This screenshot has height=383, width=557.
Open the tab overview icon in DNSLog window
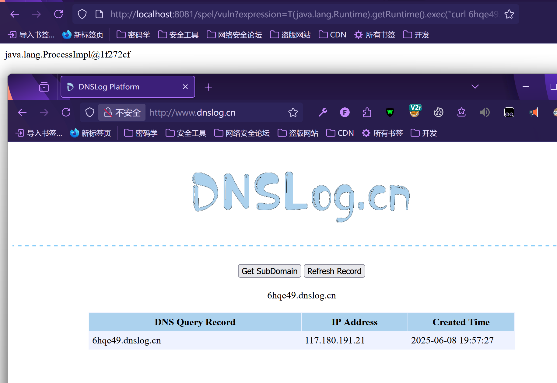point(44,87)
